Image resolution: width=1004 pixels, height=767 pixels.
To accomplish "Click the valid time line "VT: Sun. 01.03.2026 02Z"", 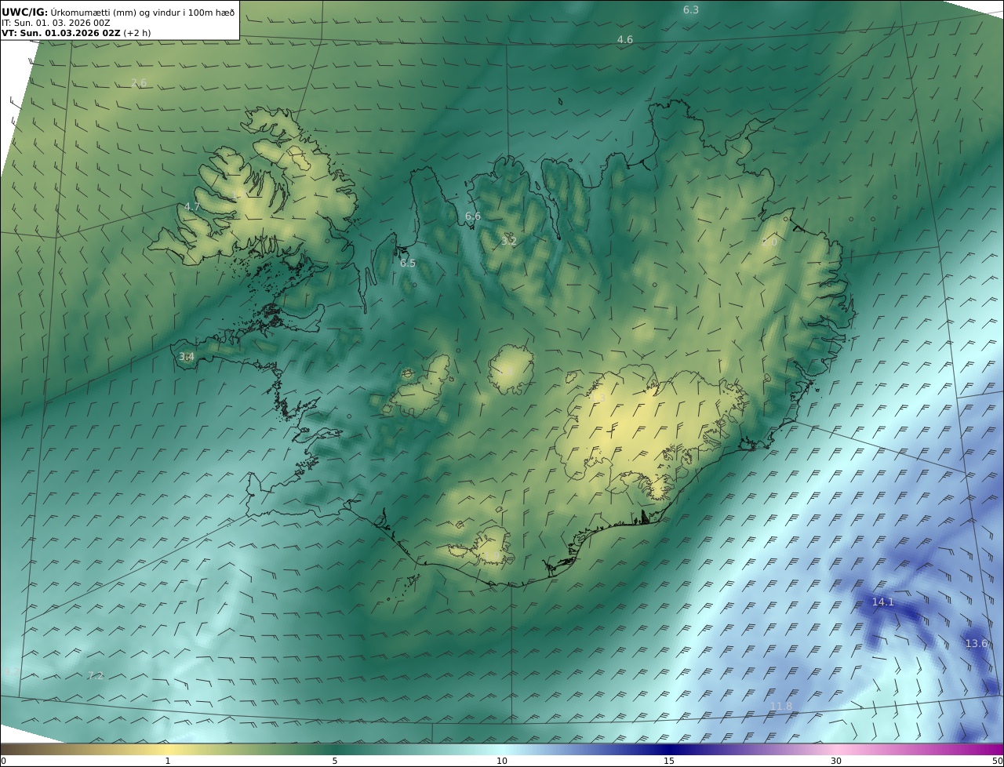I will pyautogui.click(x=61, y=34).
